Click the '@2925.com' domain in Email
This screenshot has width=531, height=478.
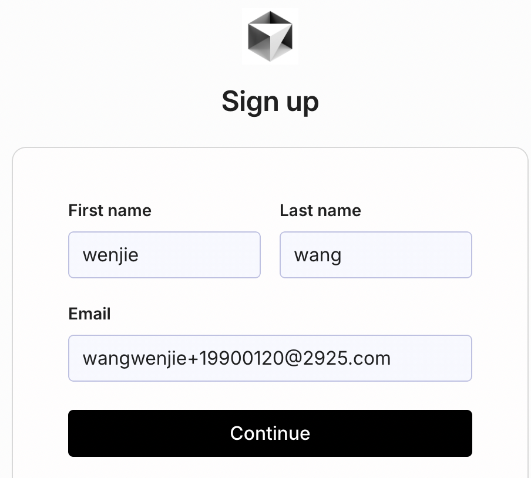[337, 358]
